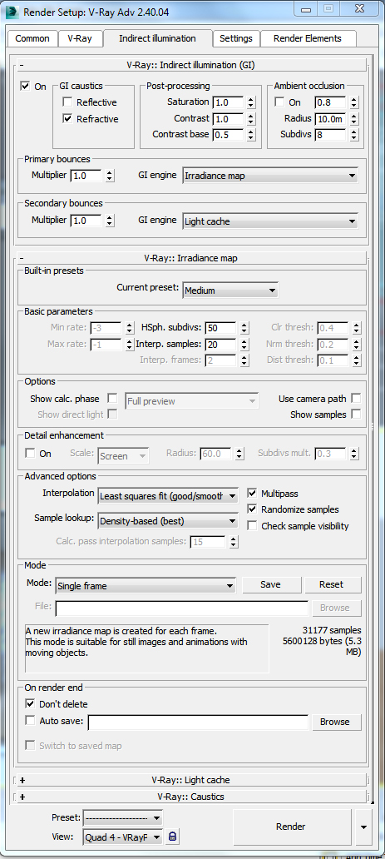The height and width of the screenshot is (859, 385).
Task: Switch to the Common tab
Action: (32, 38)
